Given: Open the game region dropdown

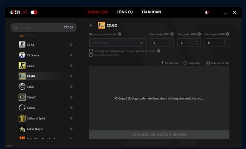Looking at the screenshot, I should pos(118,43).
